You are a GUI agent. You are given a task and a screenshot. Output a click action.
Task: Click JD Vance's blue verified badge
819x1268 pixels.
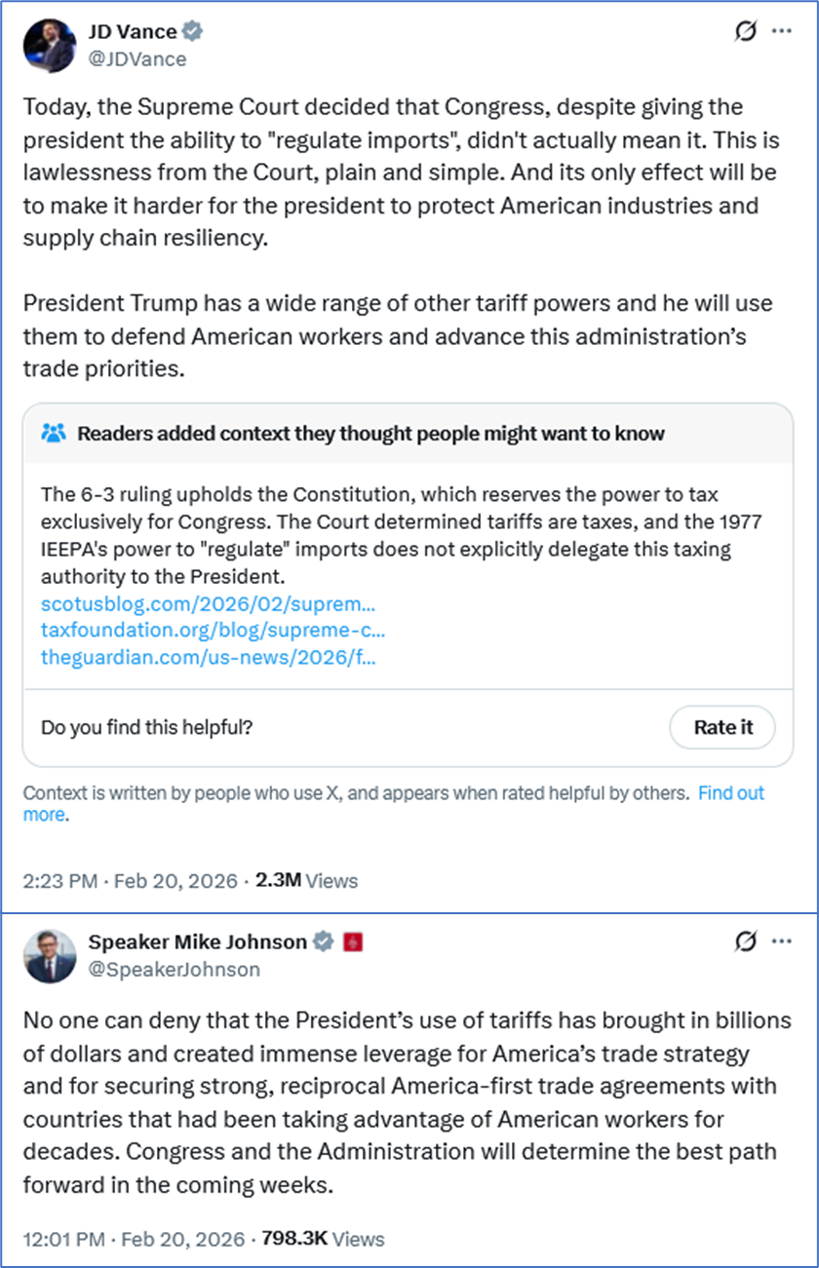pos(193,33)
